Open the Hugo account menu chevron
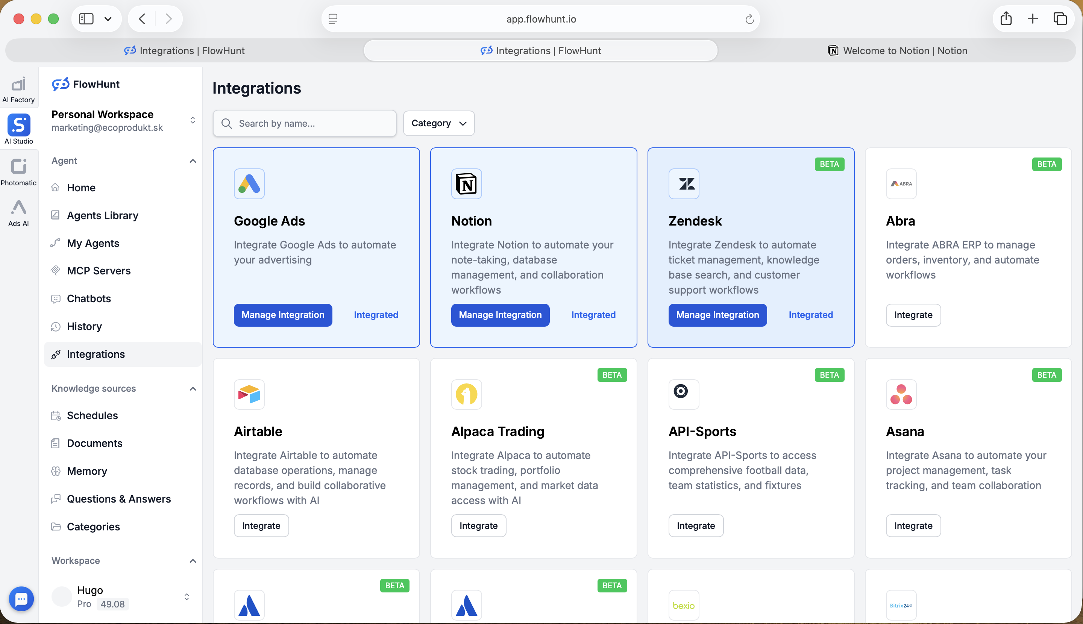This screenshot has width=1083, height=624. coord(187,597)
